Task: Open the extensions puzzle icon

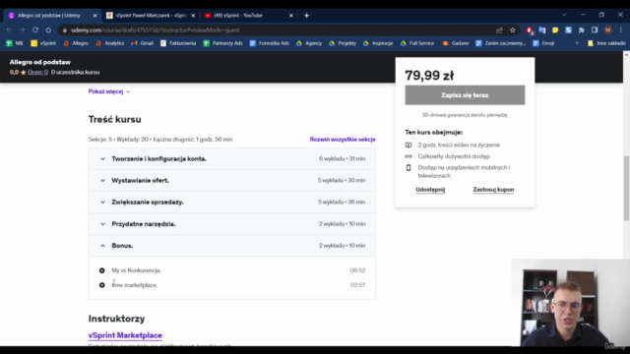Action: tap(582, 30)
